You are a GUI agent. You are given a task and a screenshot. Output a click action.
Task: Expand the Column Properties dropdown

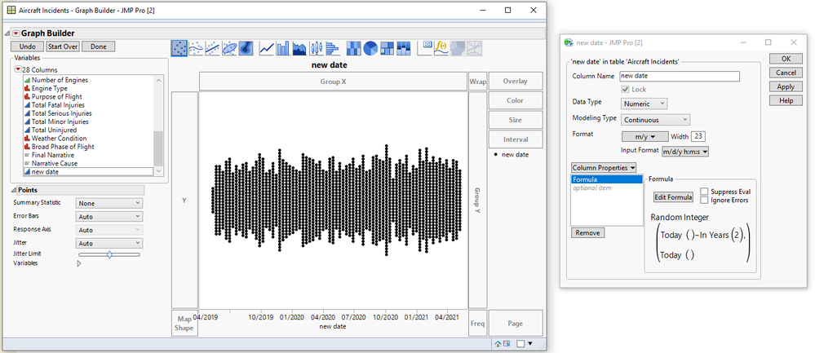pos(605,167)
